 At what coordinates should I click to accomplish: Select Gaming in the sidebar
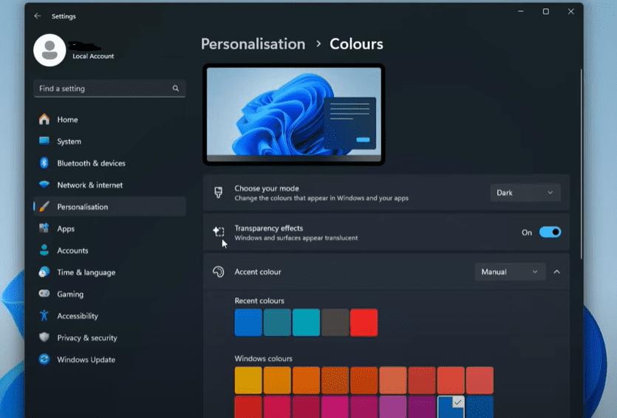pyautogui.click(x=70, y=294)
